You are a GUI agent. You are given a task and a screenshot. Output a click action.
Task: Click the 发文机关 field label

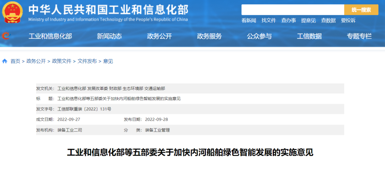pos(45,89)
